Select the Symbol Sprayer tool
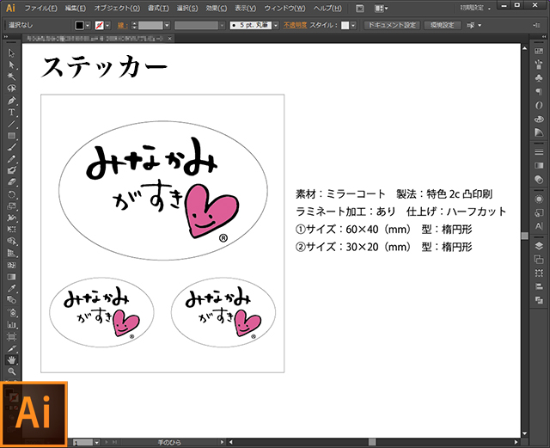 point(11,312)
